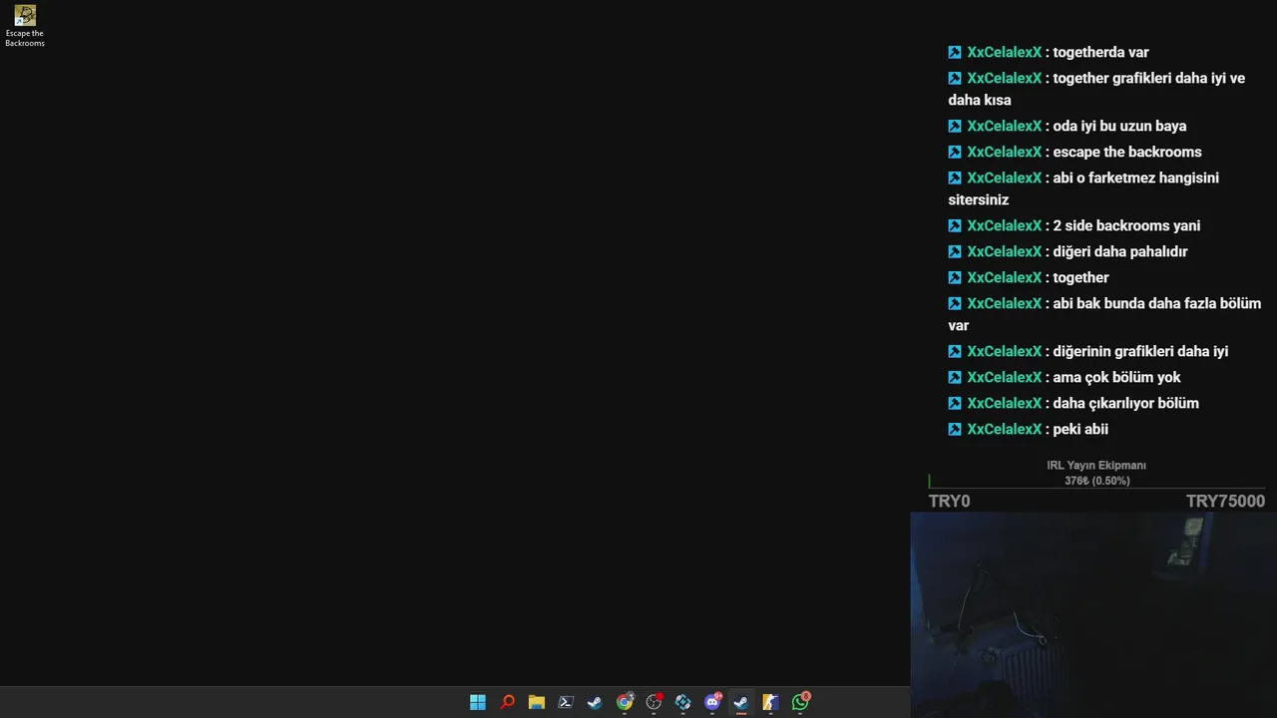Click the TRY75000 goal target label

point(1225,502)
